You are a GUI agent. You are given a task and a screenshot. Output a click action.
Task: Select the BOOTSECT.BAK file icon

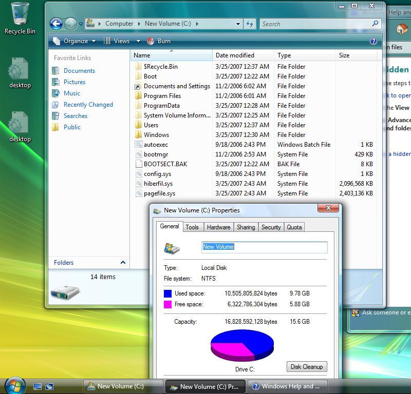138,164
